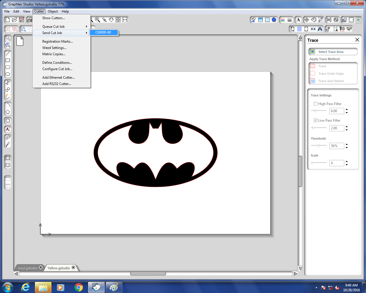Decrease the Low Pass Filter value with down arrow
The image size is (366, 293).
click(347, 130)
